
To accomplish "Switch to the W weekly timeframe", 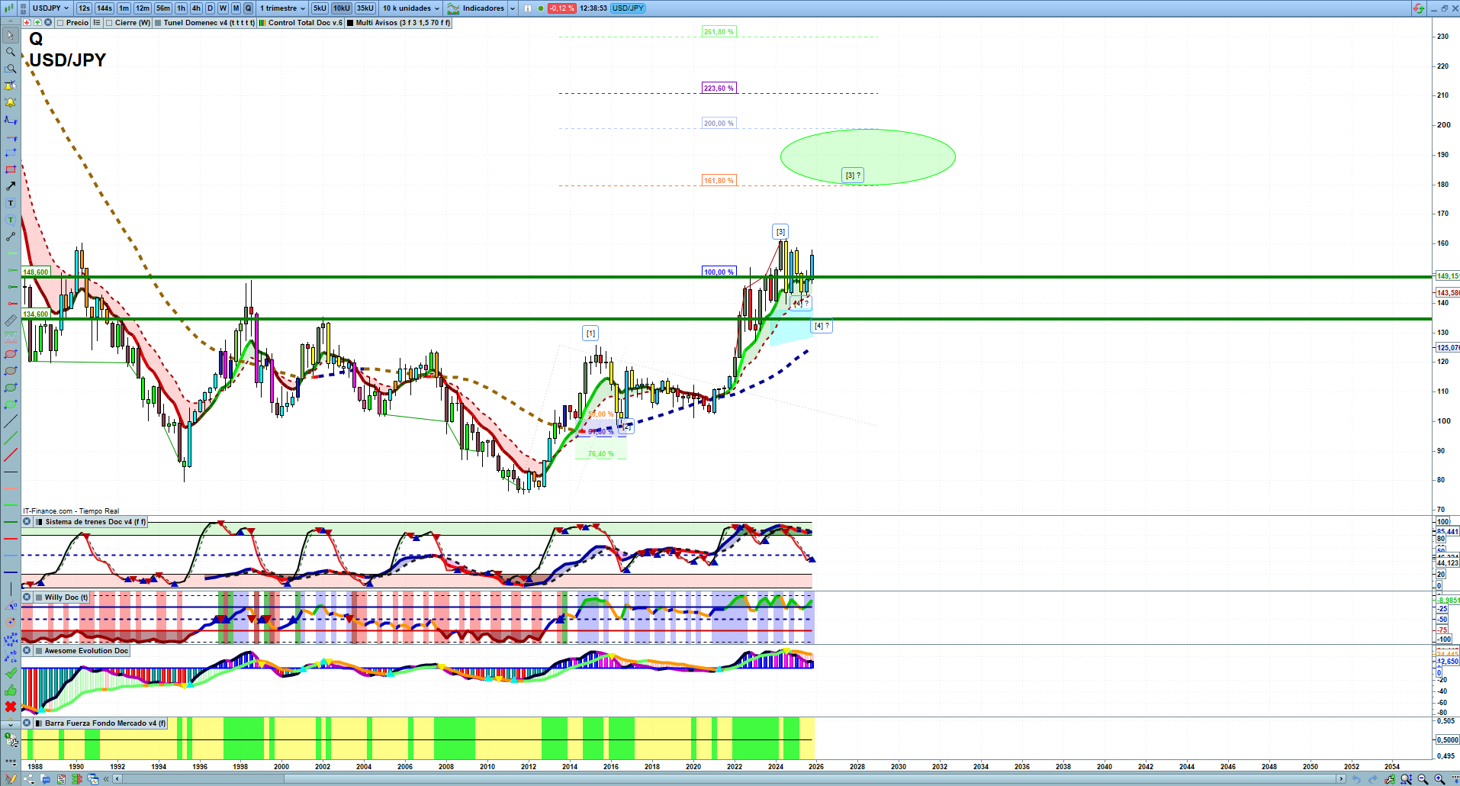I will coord(223,8).
